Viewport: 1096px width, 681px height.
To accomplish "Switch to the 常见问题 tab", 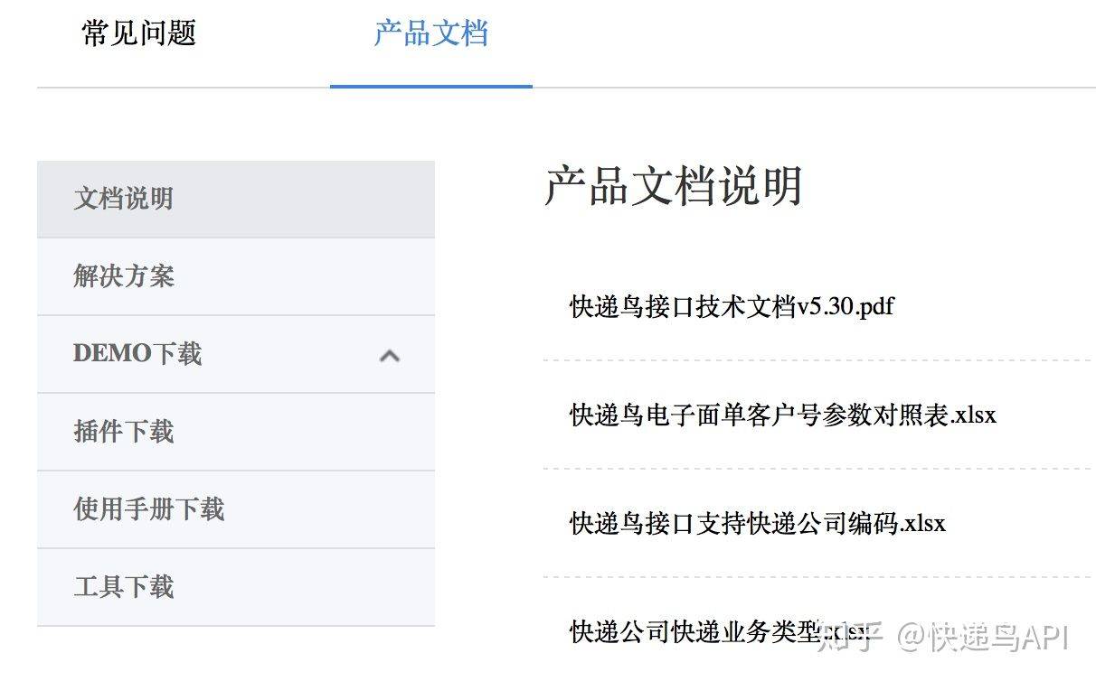I will point(138,33).
